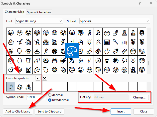The image size is (157, 117).
Task: Select the cut of meat emoji
Action: click(11, 70)
